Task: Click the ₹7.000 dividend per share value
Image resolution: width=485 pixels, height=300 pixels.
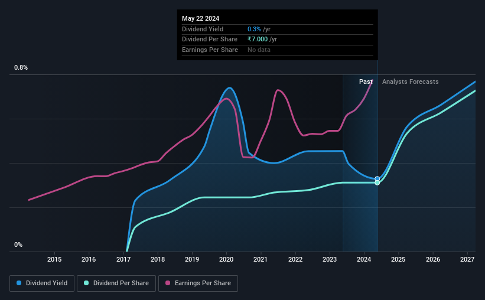Action: pyautogui.click(x=258, y=40)
